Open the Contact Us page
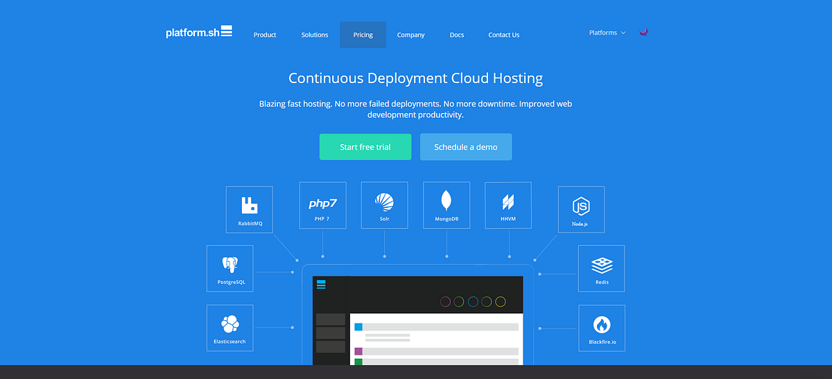This screenshot has height=379, width=832. (504, 35)
